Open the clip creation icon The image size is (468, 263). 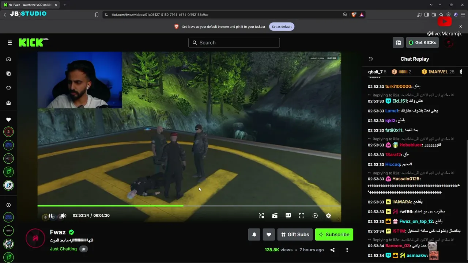coord(275,216)
